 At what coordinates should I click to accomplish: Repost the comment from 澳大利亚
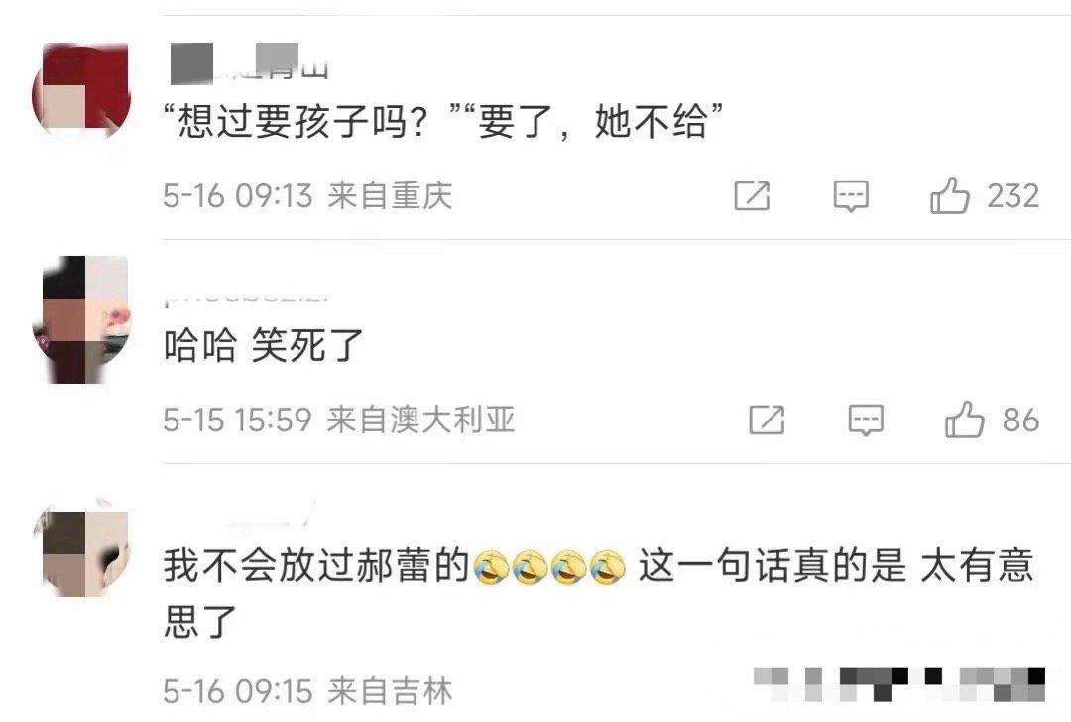point(767,421)
